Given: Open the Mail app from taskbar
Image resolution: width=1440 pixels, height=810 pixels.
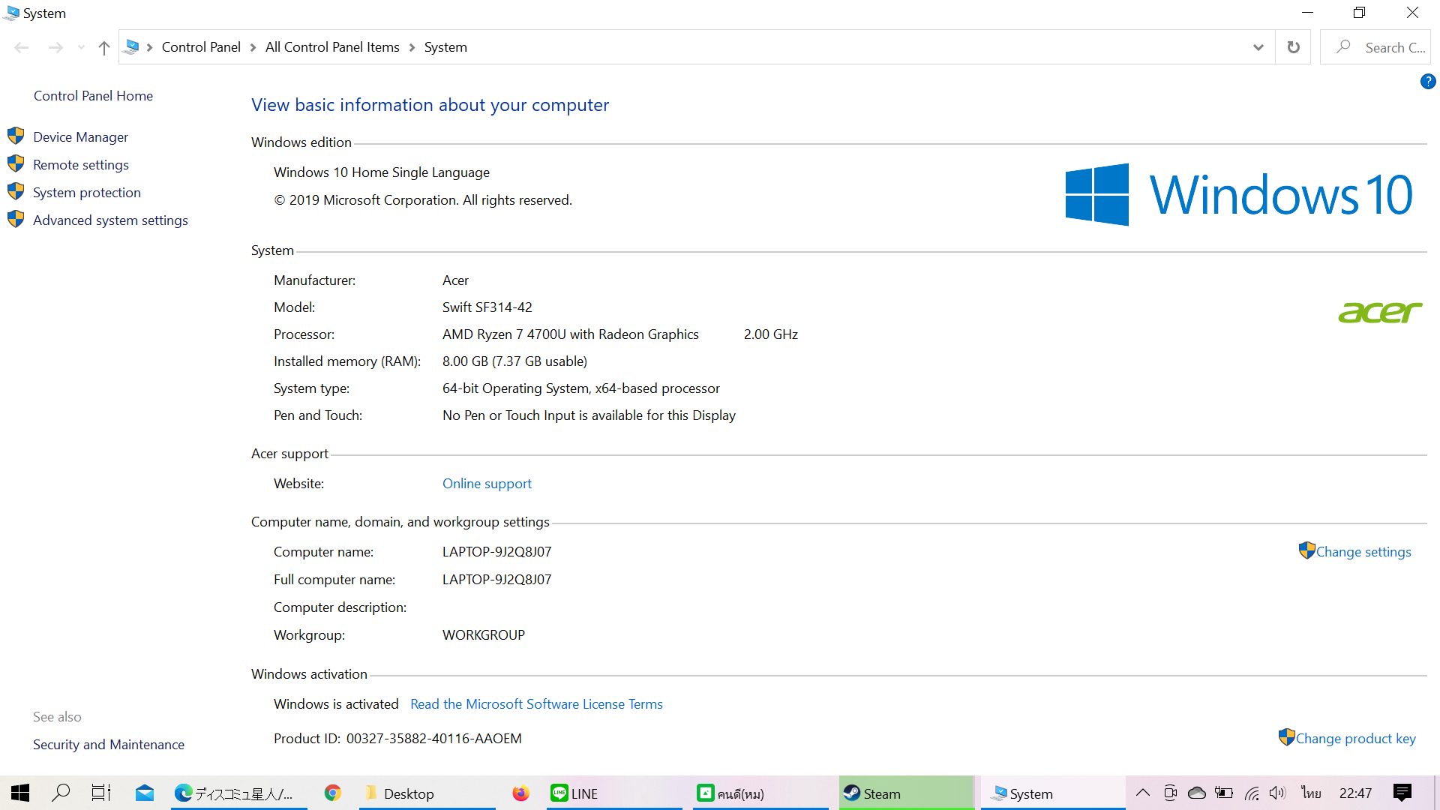Looking at the screenshot, I should tap(145, 793).
